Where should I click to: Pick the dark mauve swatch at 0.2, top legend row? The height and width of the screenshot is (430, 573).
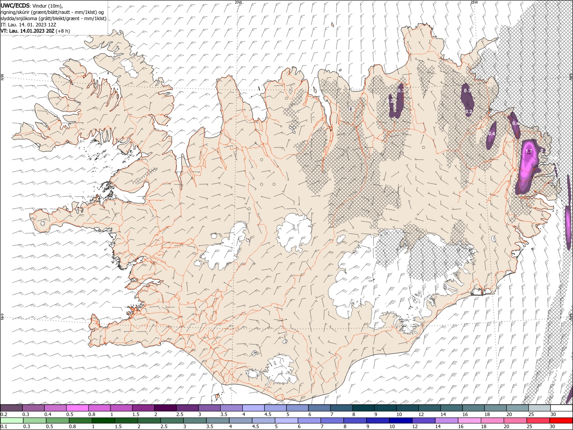[12, 408]
